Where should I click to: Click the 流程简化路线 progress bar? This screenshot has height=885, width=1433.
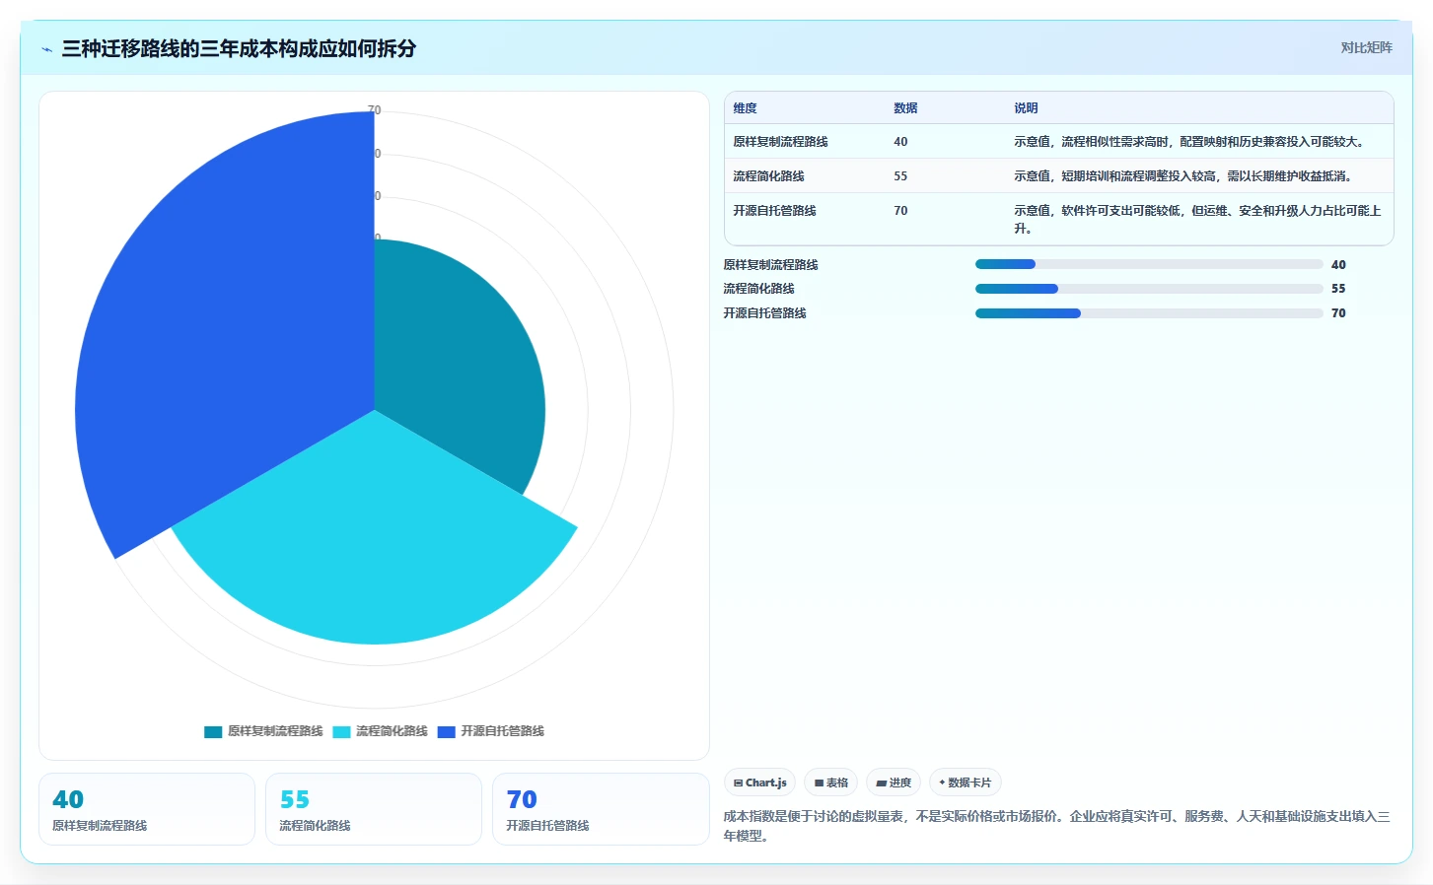tap(1149, 289)
